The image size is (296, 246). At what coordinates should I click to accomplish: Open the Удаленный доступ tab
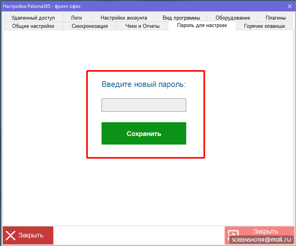point(33,18)
